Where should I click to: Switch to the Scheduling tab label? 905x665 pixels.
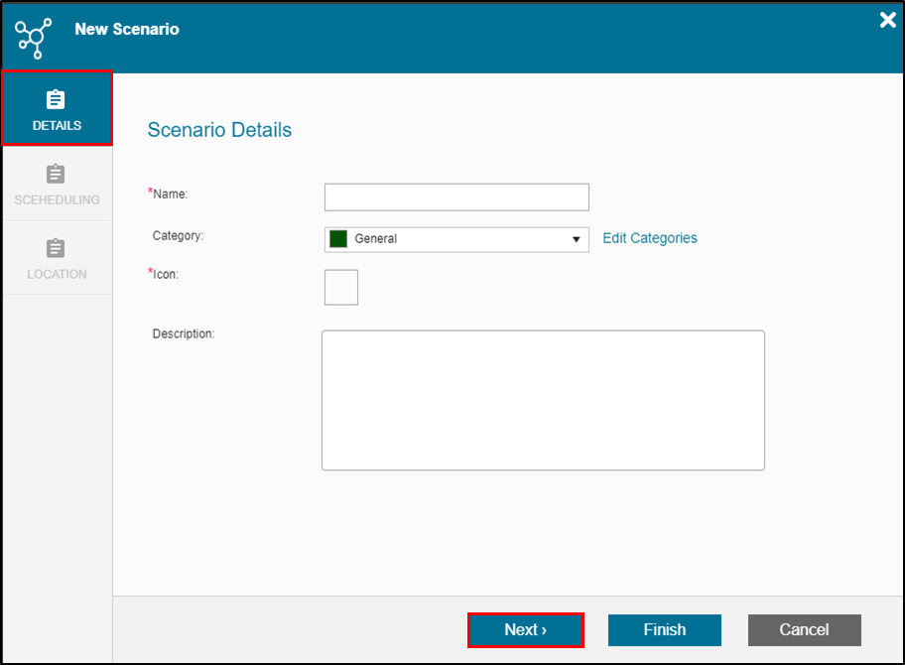[57, 199]
